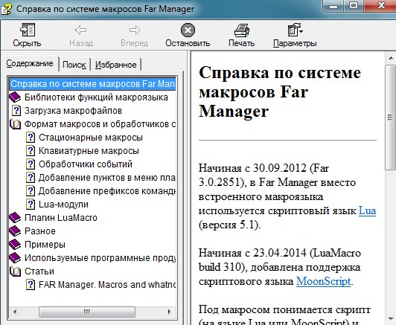Viewport: 396px width, 325px height.
Task: Click book icon beside Используемые программные продукты
Action: [x=15, y=257]
